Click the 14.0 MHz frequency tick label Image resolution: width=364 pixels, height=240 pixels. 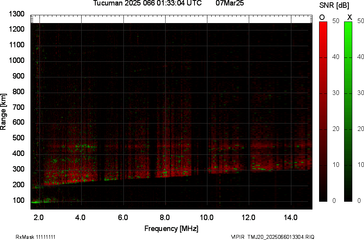point(291,218)
